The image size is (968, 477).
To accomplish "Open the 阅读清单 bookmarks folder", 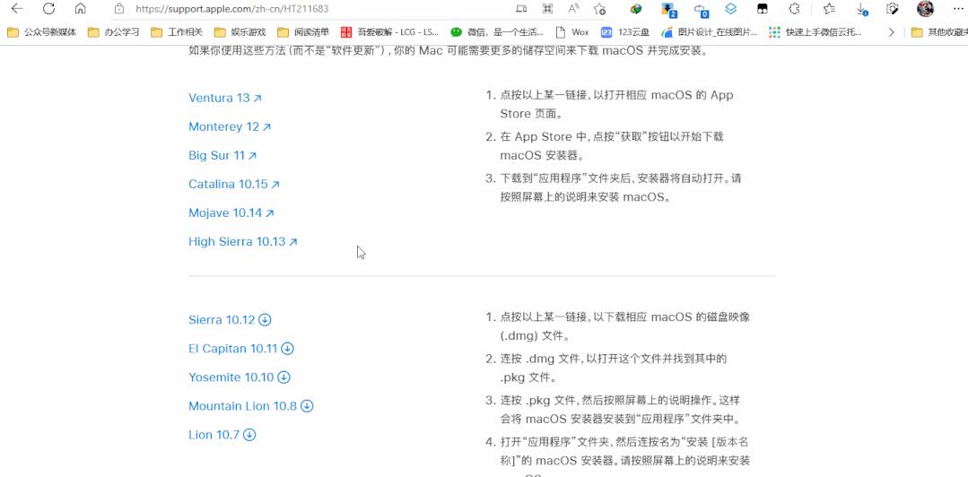I will coord(303,32).
